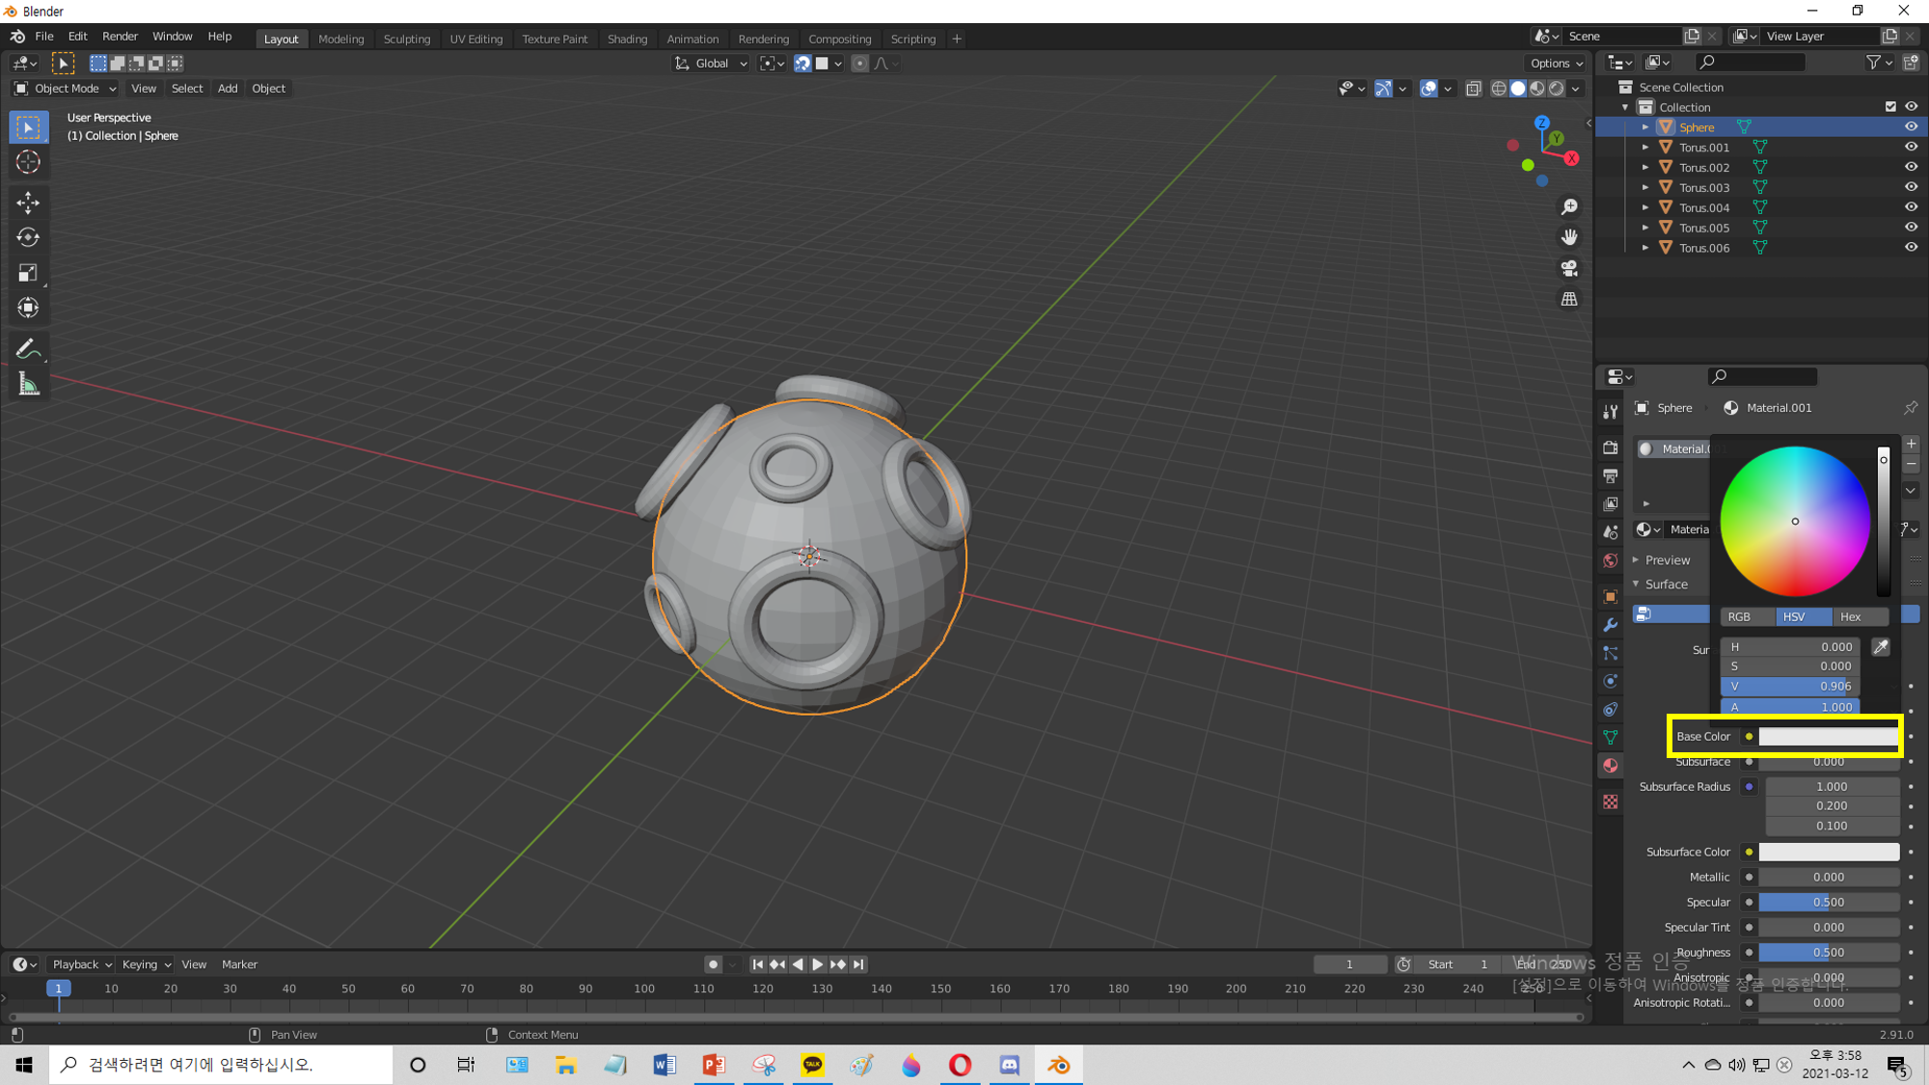This screenshot has height=1085, width=1929.
Task: Select the Move tool in toolbar
Action: coord(28,202)
